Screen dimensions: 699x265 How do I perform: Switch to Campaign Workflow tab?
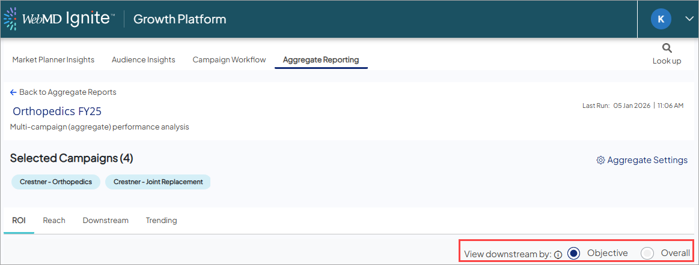(229, 59)
